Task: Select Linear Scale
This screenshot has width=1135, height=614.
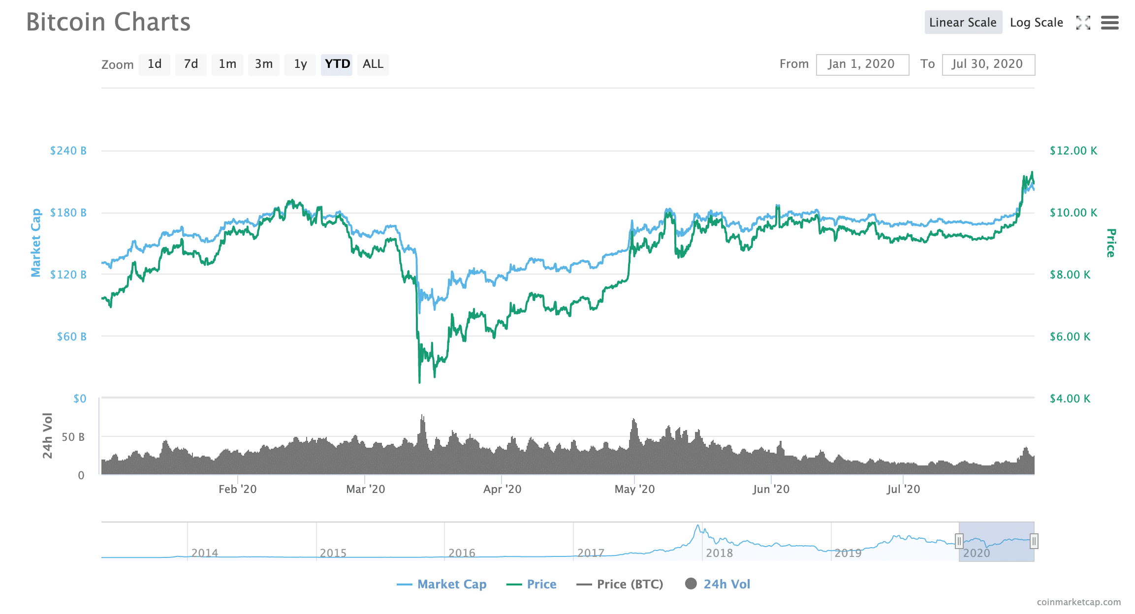Action: tap(963, 23)
